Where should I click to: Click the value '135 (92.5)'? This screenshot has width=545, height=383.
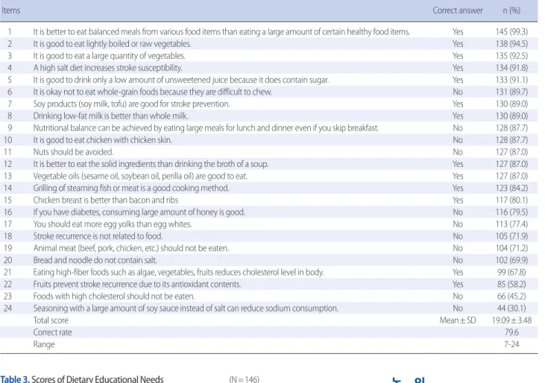[511, 56]
